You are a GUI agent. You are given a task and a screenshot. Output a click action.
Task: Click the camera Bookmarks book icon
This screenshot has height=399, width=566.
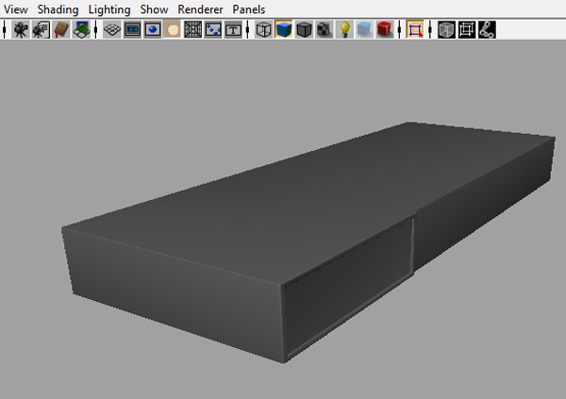61,29
